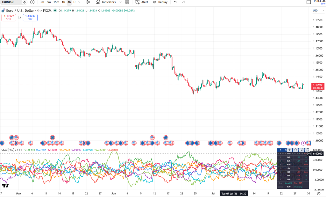Screen dimensions: 326x197
Task: Click the Long USD cell in the table
Action: coord(288,183)
